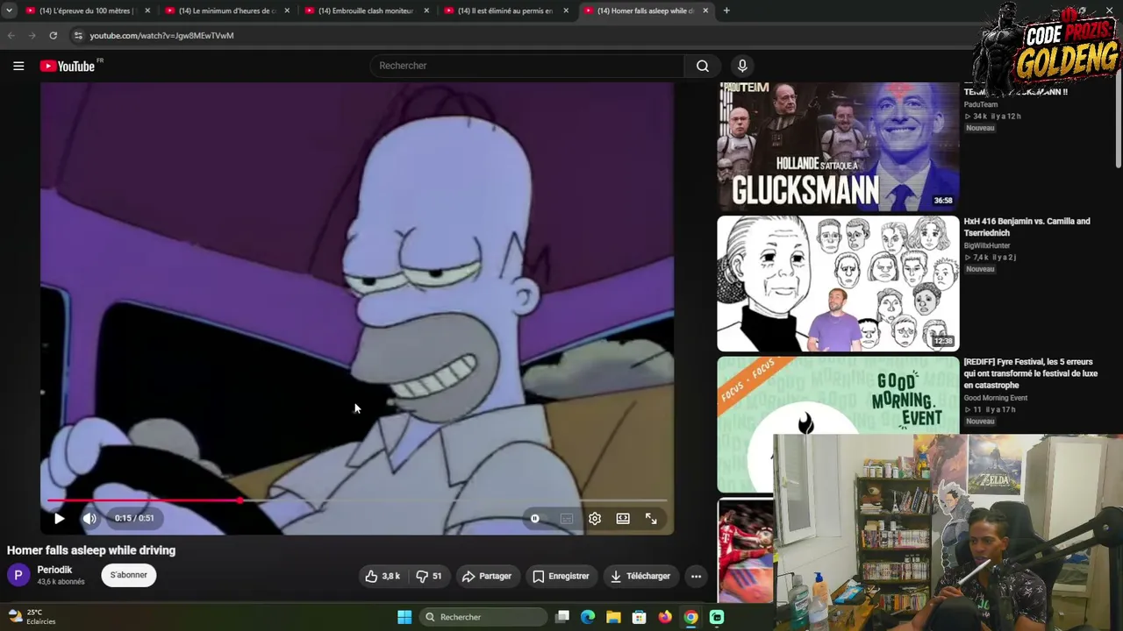Toggle subtitles in the video player

coord(567,519)
